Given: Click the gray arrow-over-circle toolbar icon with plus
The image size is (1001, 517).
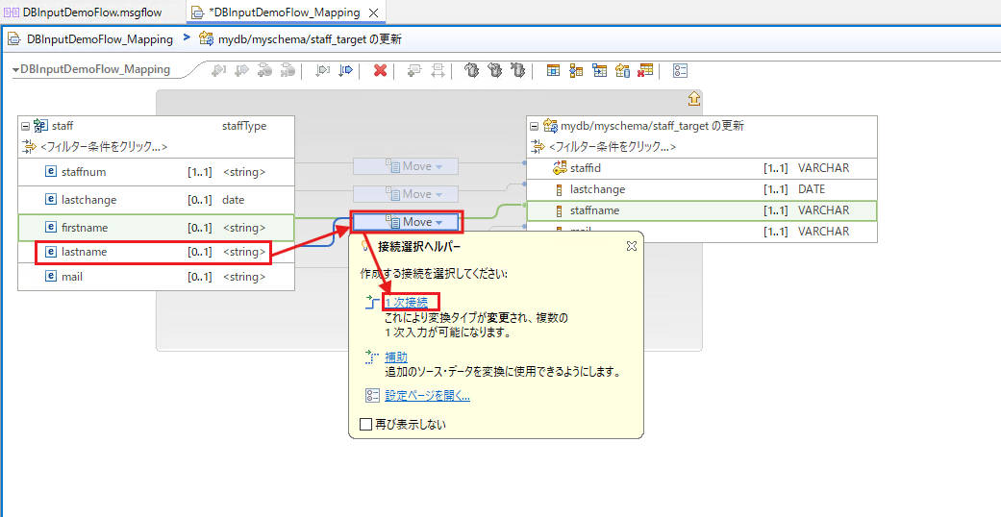Looking at the screenshot, I should pos(264,71).
